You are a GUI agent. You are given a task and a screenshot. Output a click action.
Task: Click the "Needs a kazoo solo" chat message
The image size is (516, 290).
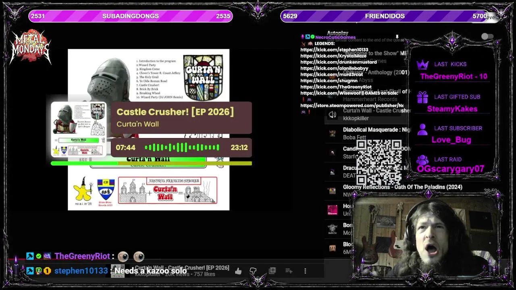(x=151, y=271)
